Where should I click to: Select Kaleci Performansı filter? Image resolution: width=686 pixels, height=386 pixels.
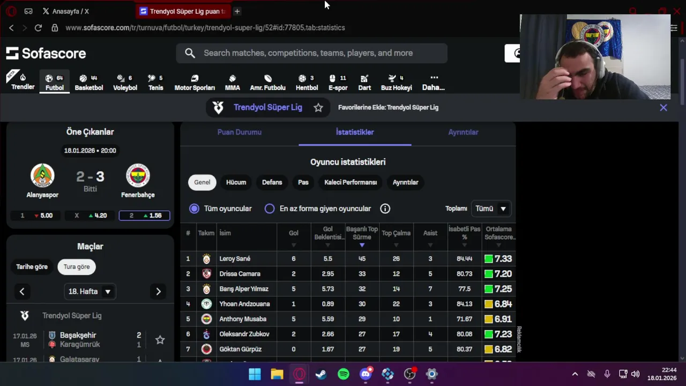point(351,182)
